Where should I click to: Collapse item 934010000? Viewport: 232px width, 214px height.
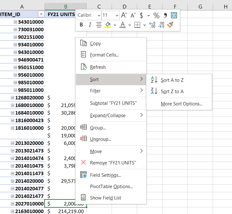click(x=15, y=45)
